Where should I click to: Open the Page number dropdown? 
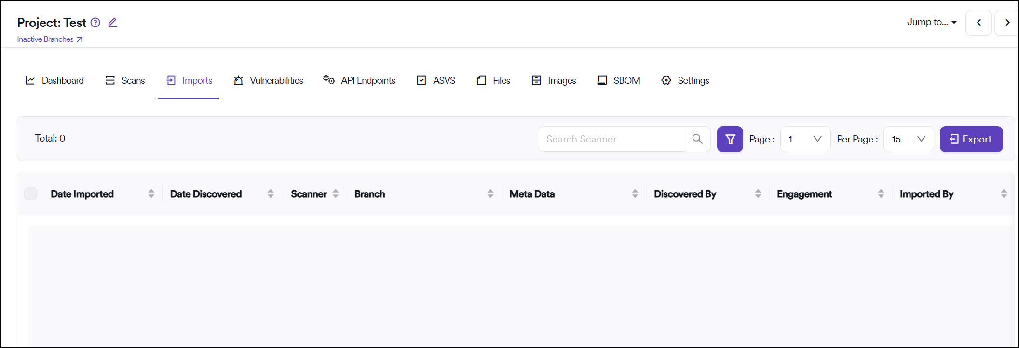805,139
